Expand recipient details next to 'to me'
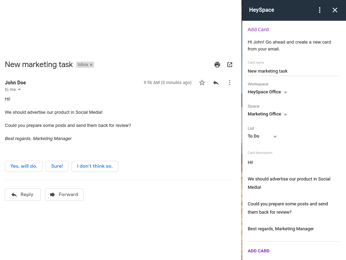Viewport: 346px width, 260px height. 19,90
